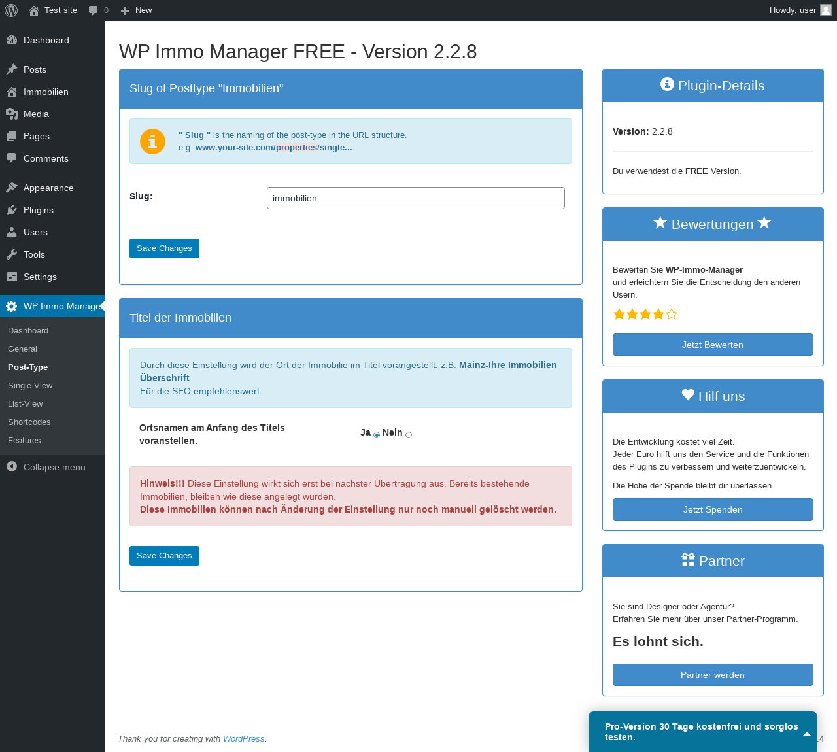Click the Version: 2.2.8 detail text
This screenshot has height=752, width=837.
[x=643, y=131]
